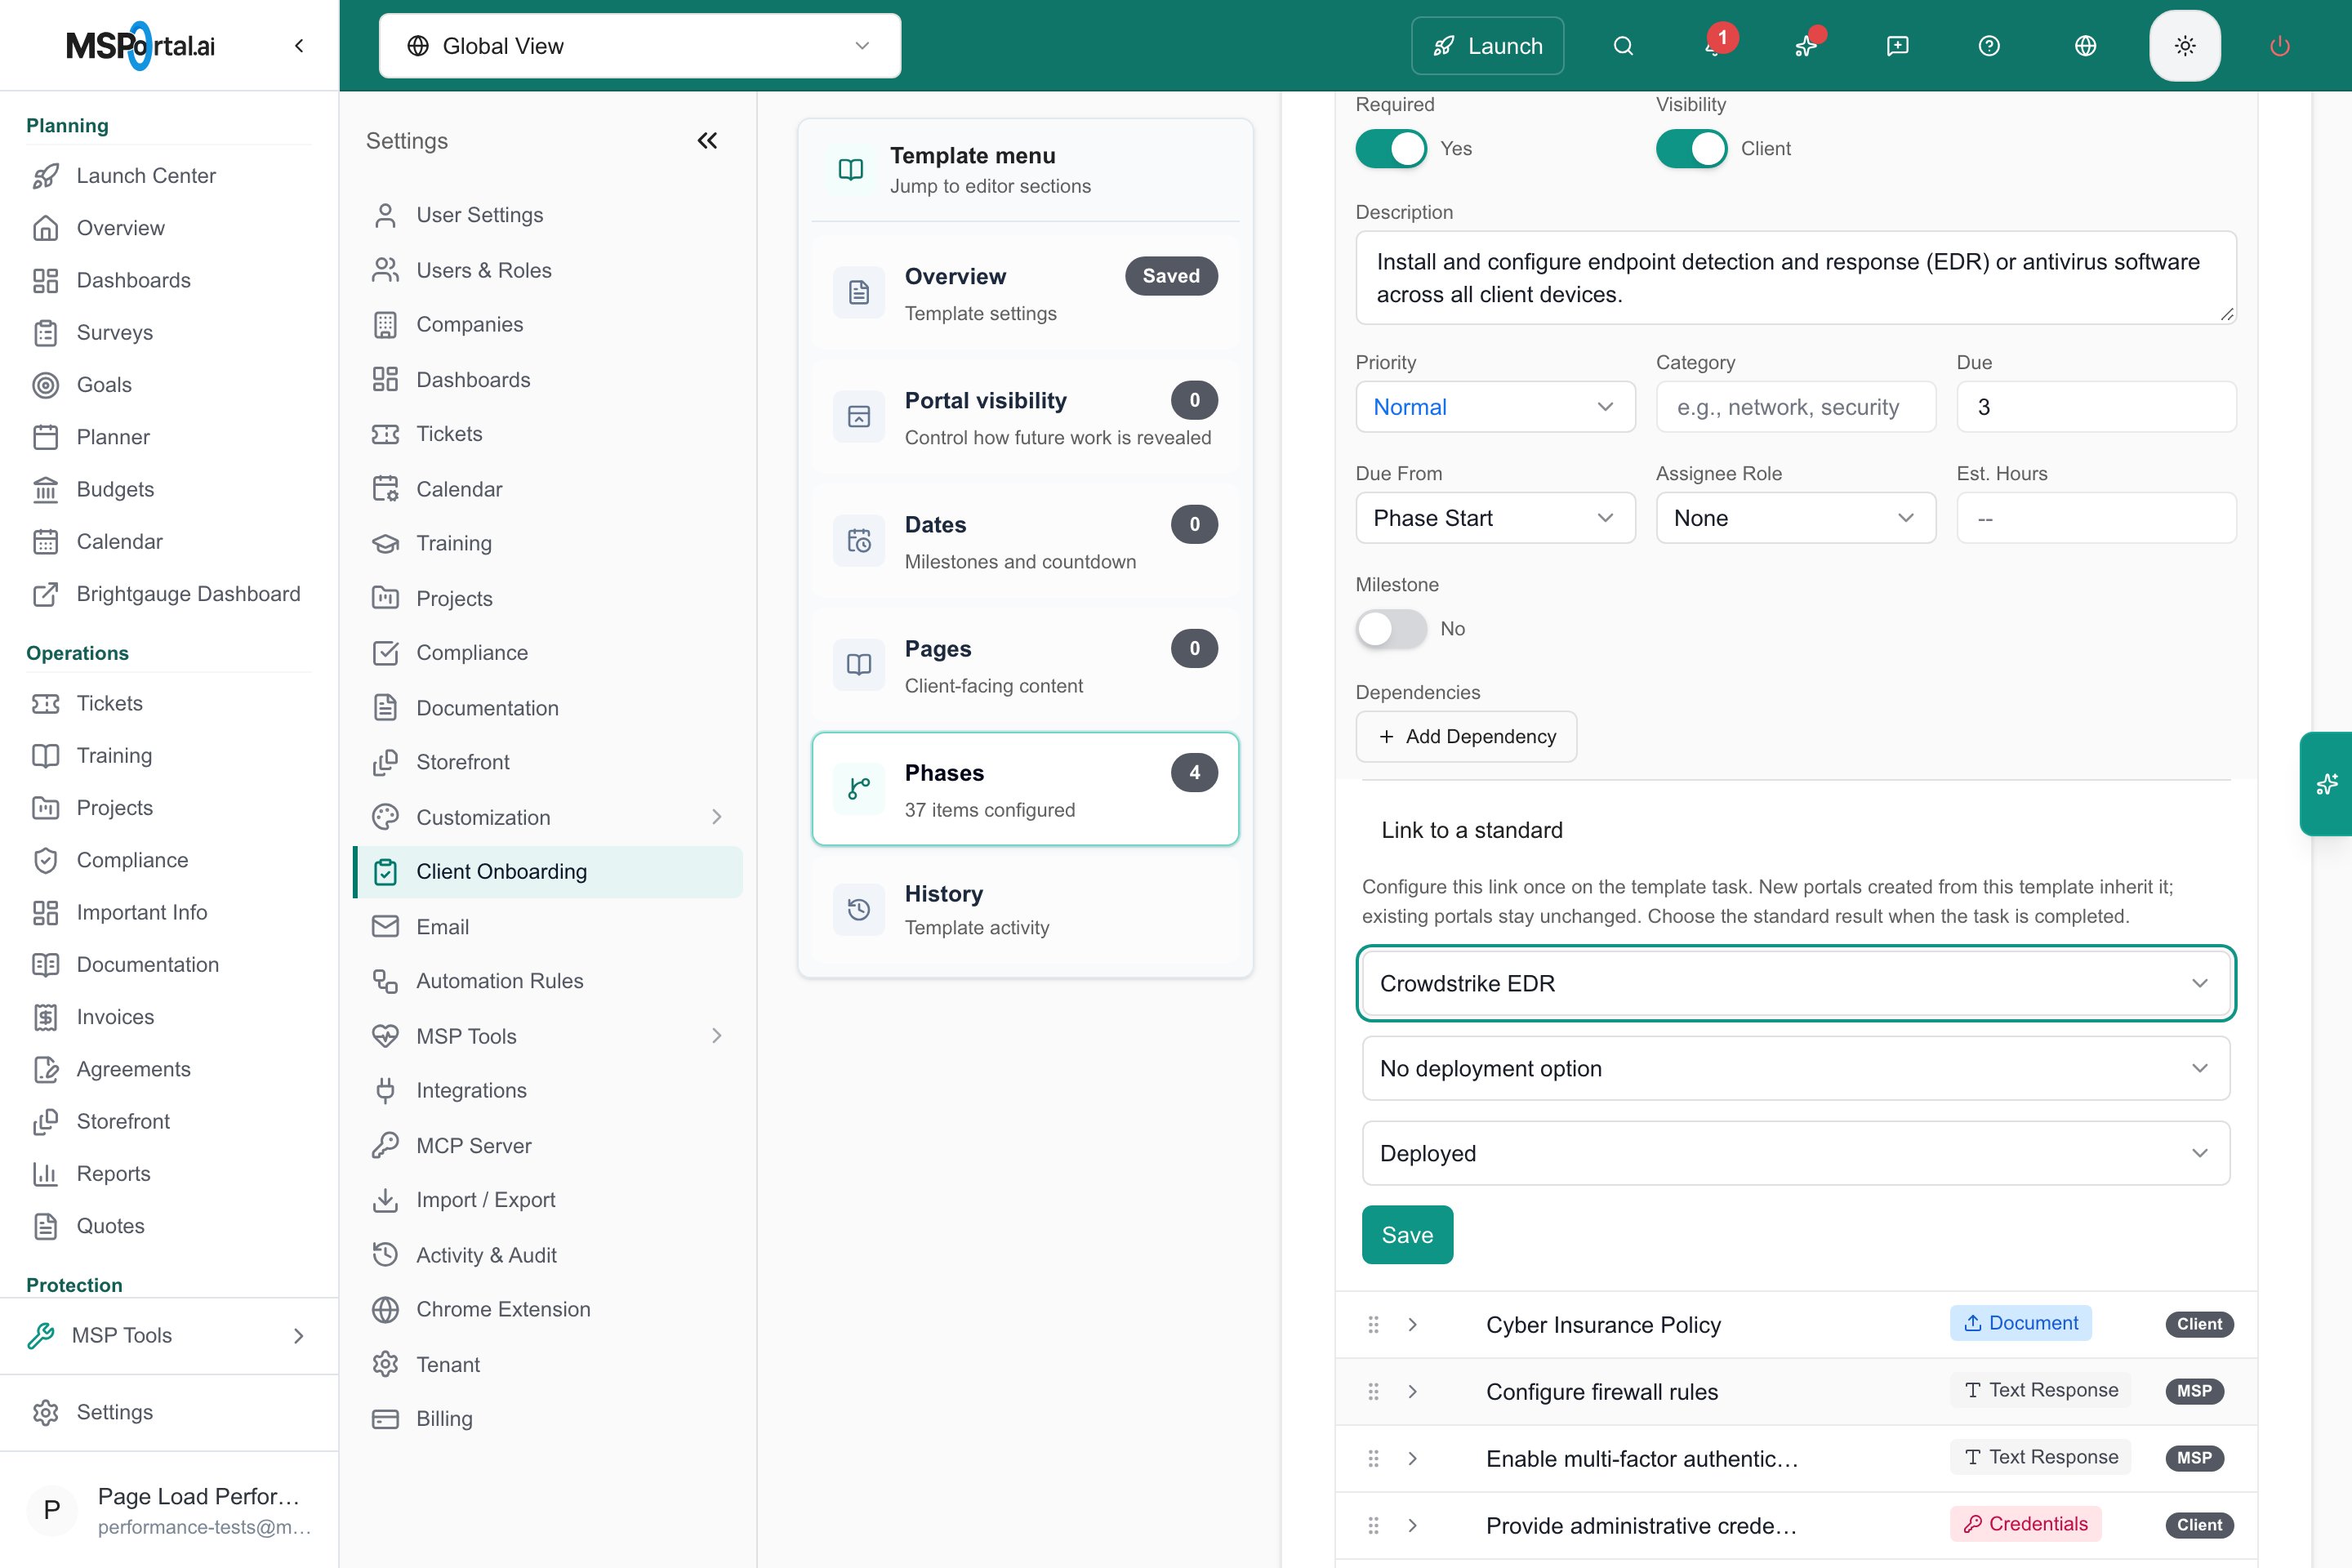Screen dimensions: 2352x1568
Task: Enable the Milestone switch
Action: 1391,629
